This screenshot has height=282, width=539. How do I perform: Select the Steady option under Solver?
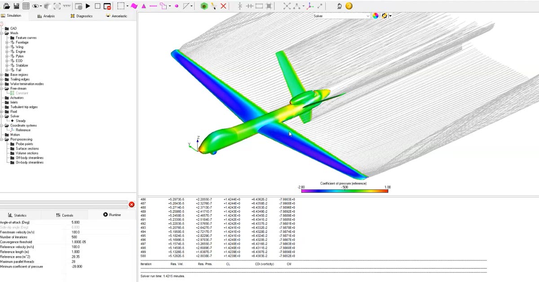tap(22, 120)
